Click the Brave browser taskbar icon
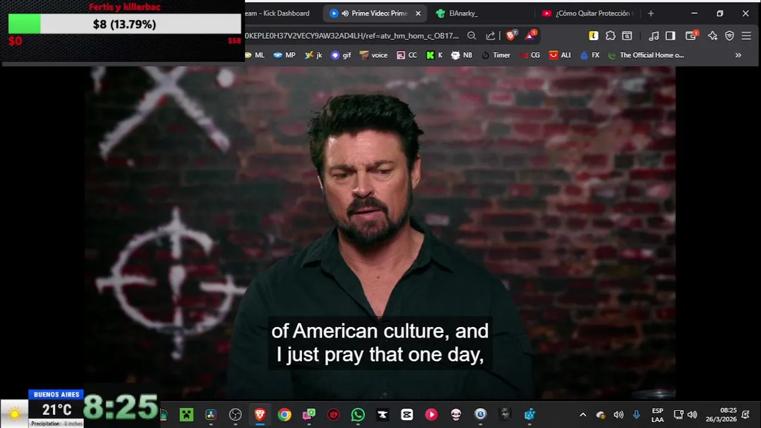This screenshot has width=761, height=428. pyautogui.click(x=260, y=414)
